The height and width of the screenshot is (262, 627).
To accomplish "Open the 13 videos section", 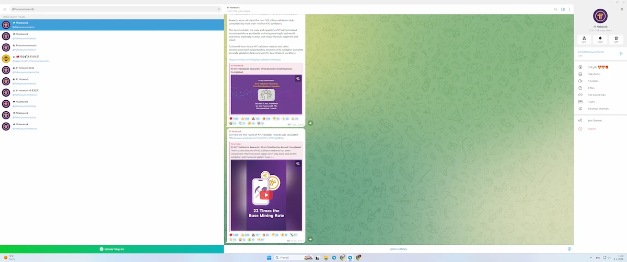I will tap(600, 81).
